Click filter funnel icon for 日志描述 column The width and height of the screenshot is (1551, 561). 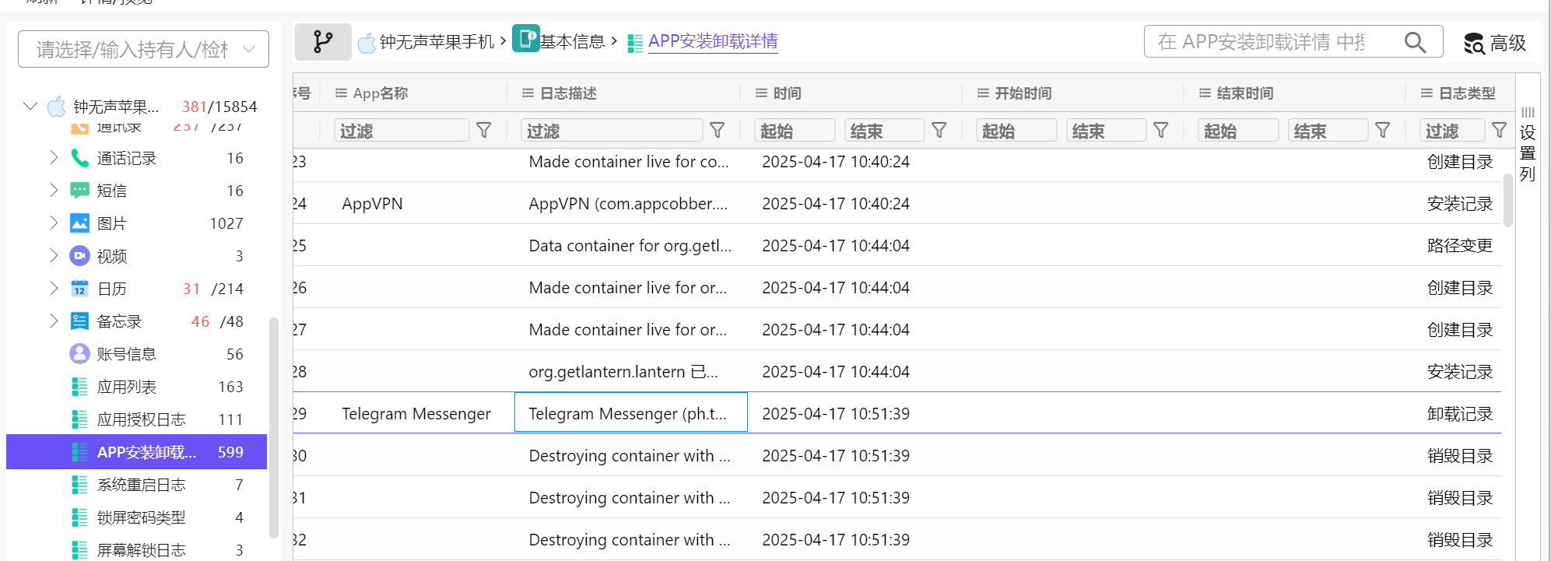click(x=718, y=131)
